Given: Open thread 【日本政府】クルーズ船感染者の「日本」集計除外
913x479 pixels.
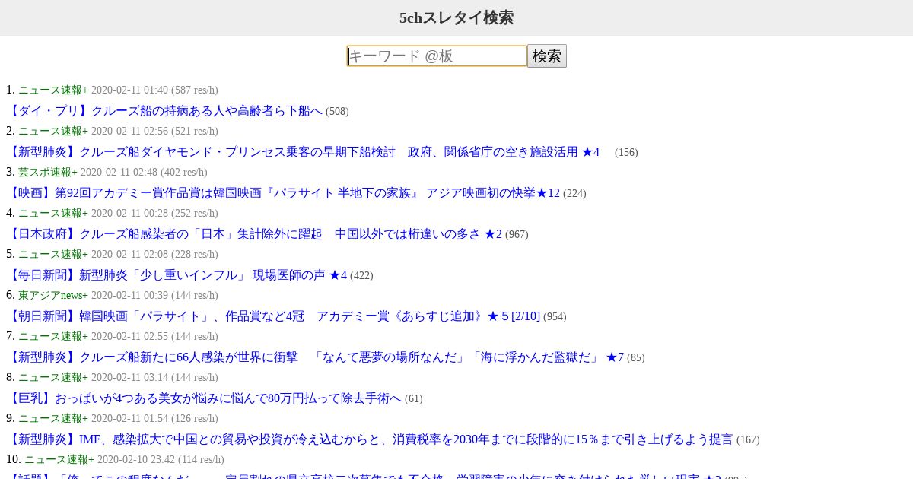Looking at the screenshot, I should click(x=254, y=234).
